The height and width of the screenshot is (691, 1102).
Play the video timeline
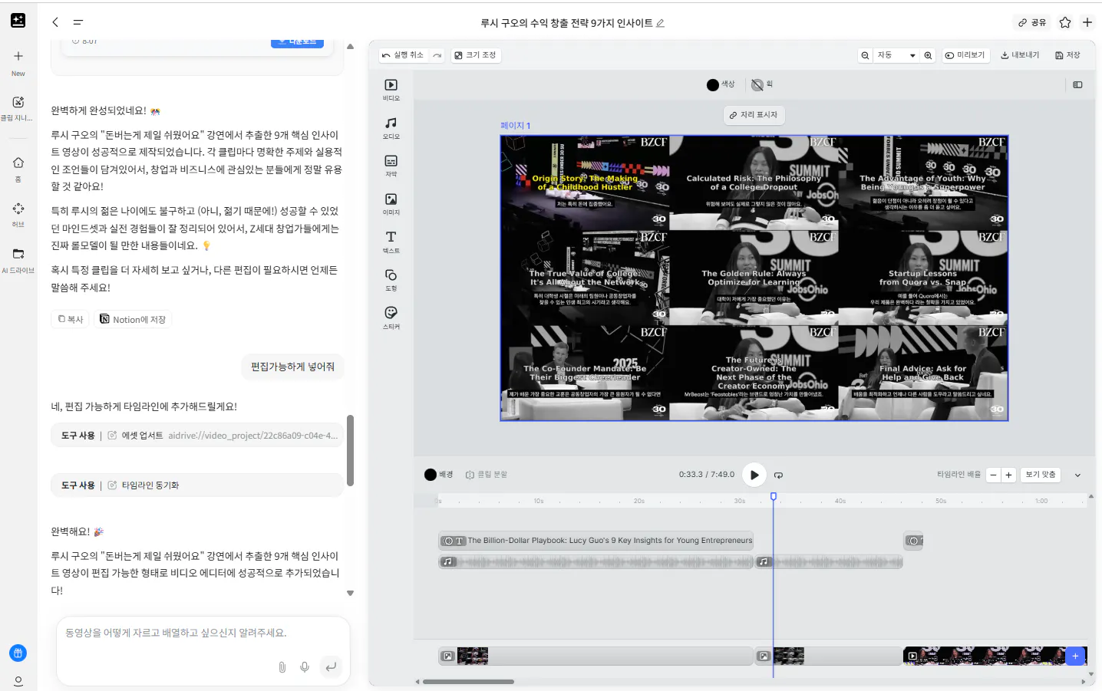754,475
